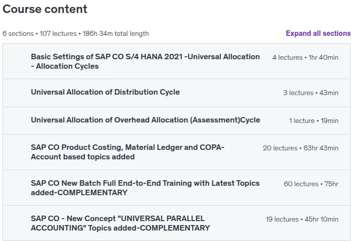Click the 63hr 43min duration text
The image size is (351, 241).
[321, 148]
